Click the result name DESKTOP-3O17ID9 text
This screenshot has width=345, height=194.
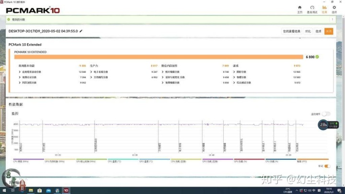(43, 31)
